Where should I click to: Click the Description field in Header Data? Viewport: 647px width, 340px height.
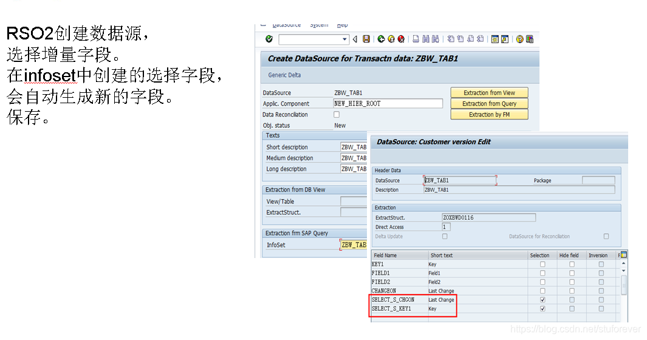click(519, 190)
